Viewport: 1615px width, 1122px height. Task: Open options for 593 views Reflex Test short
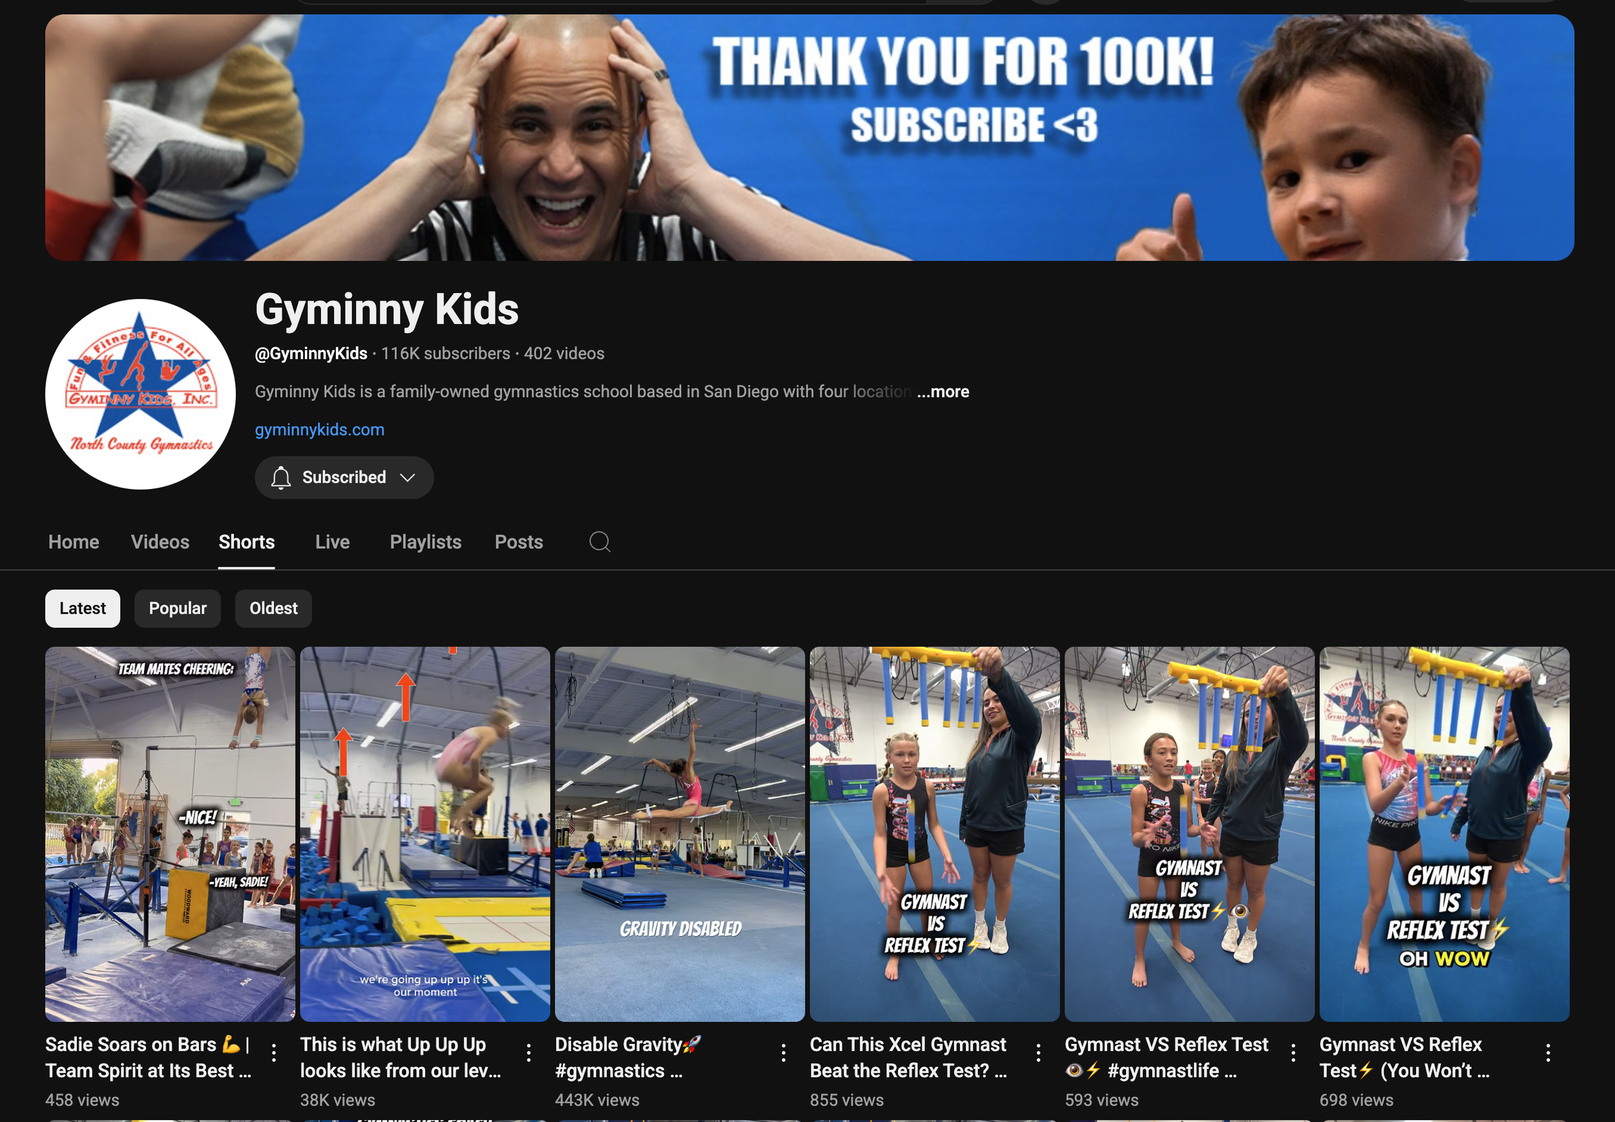point(1293,1052)
